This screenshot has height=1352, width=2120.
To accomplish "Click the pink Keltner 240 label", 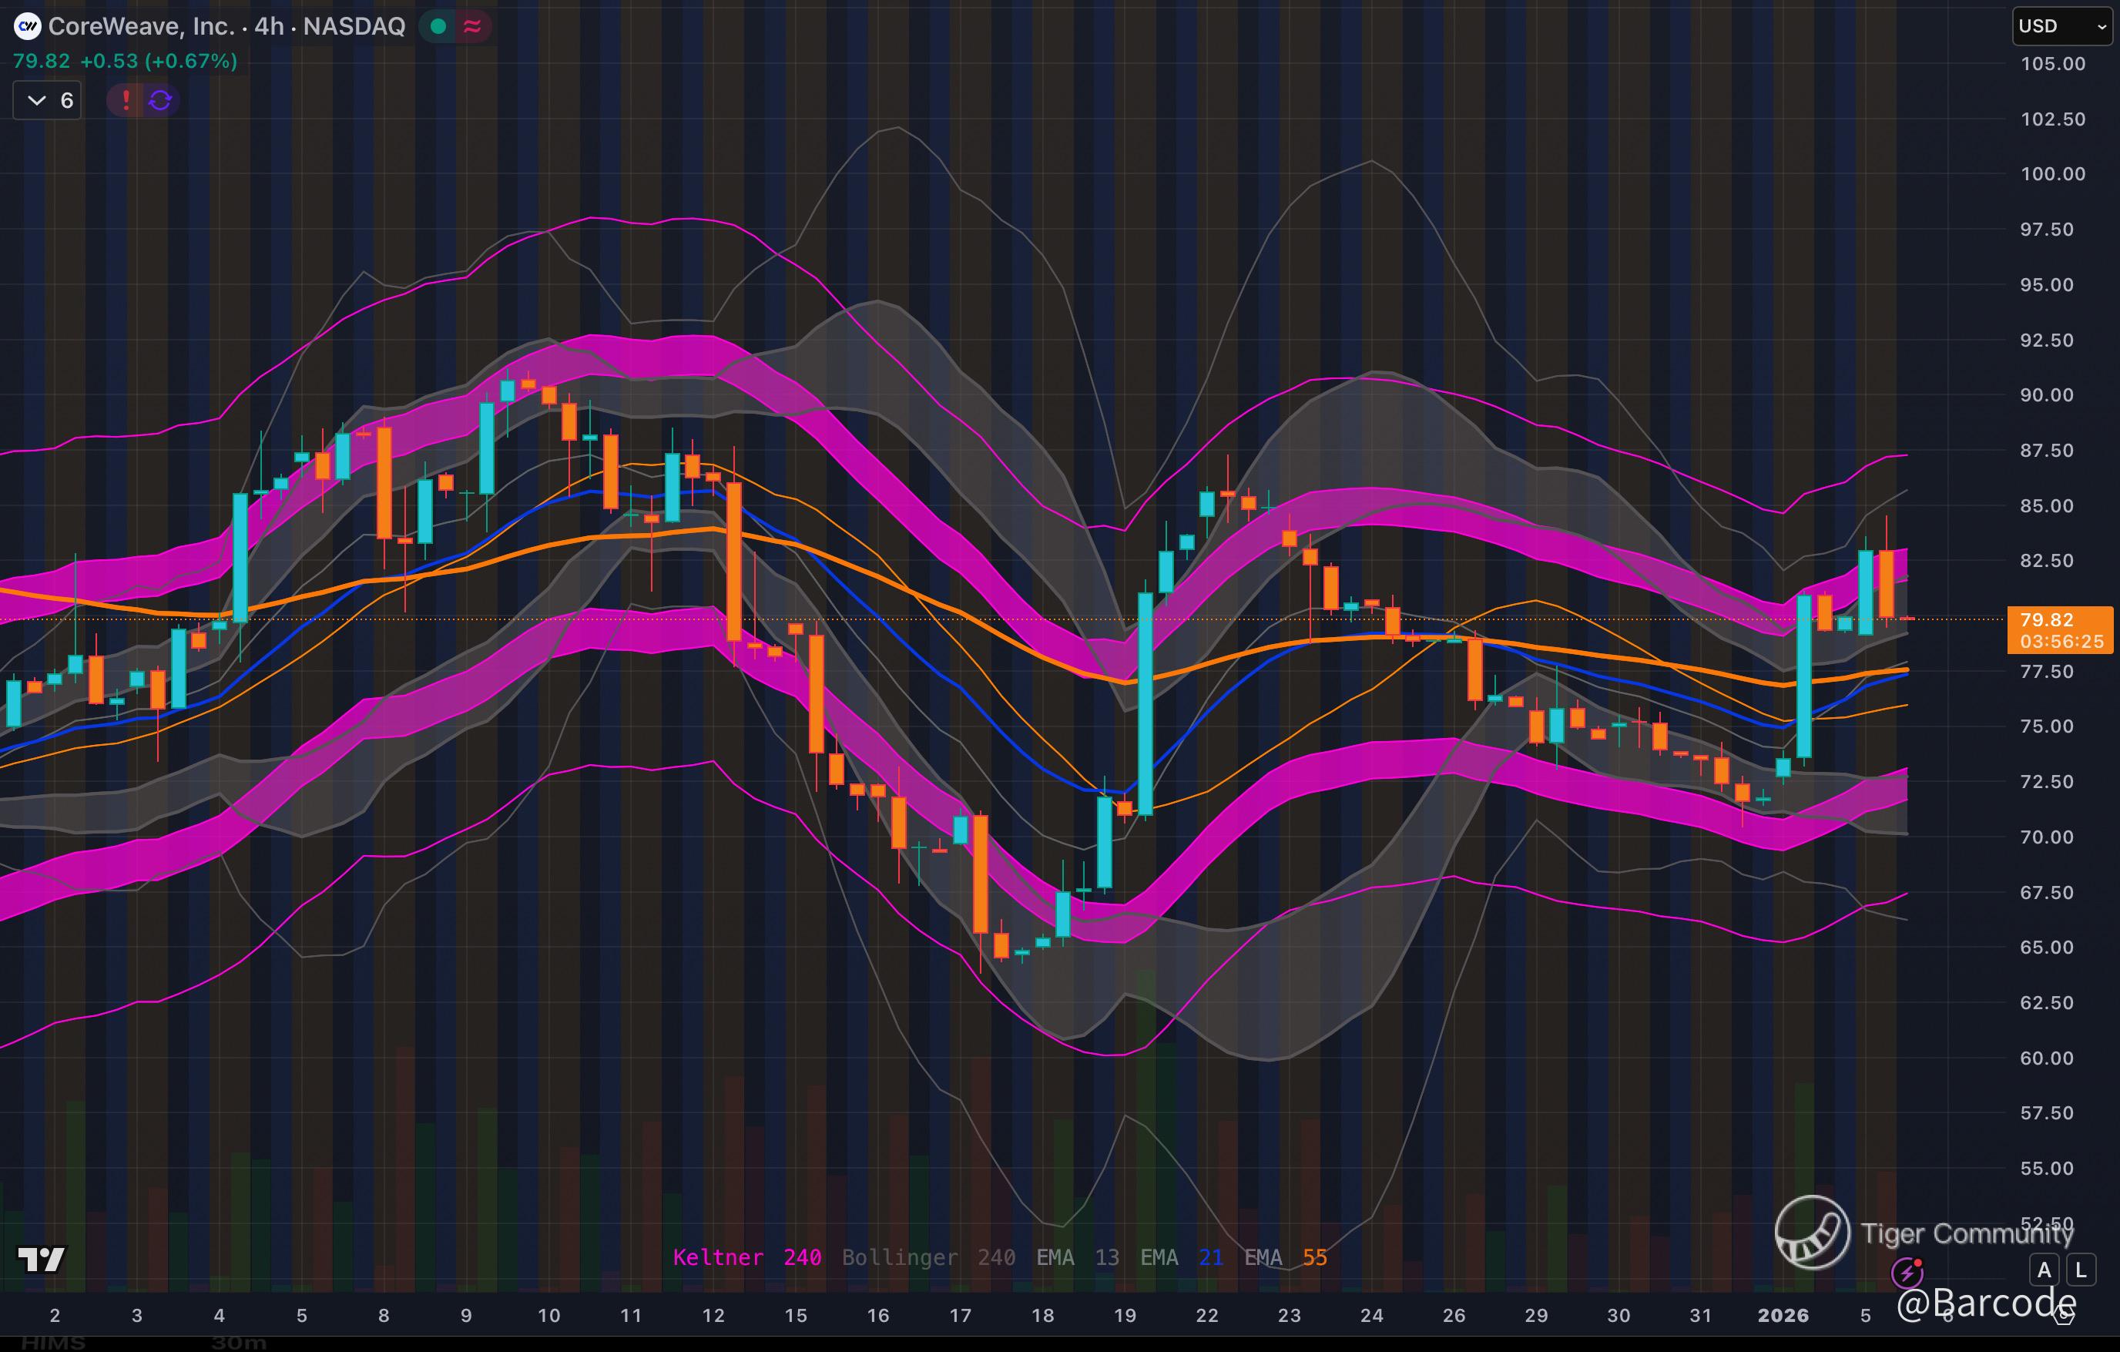I will [746, 1257].
